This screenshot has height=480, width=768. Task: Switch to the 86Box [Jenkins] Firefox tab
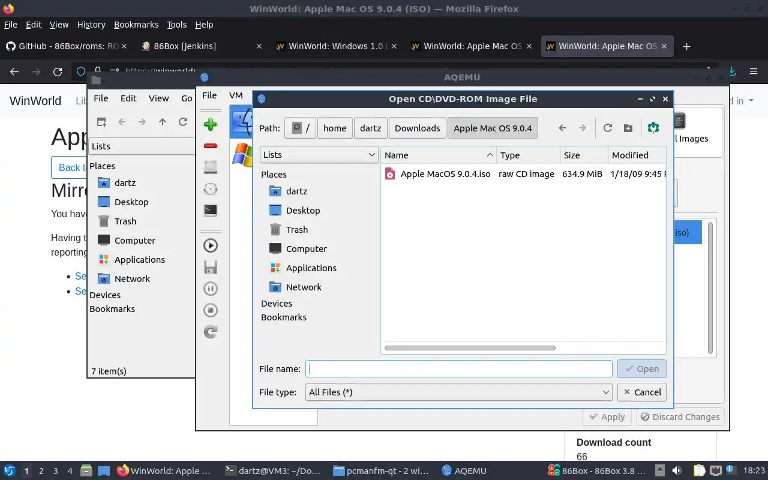[202, 46]
